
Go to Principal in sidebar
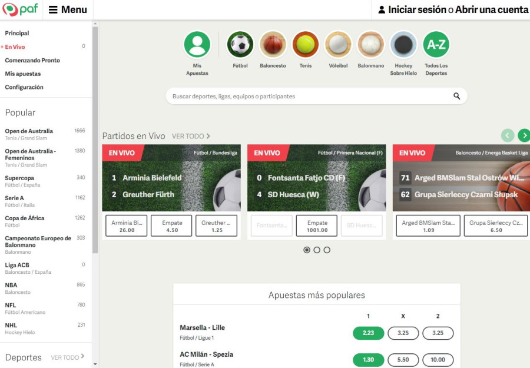17,33
